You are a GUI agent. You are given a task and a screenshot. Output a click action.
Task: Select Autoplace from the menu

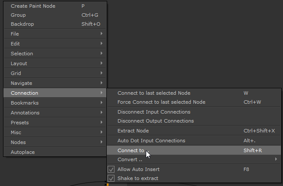pos(23,152)
